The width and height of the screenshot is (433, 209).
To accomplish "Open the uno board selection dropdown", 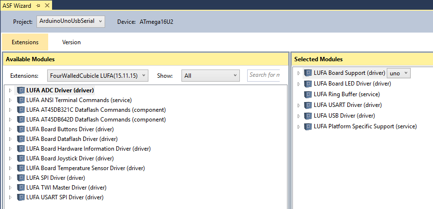I will (398, 73).
